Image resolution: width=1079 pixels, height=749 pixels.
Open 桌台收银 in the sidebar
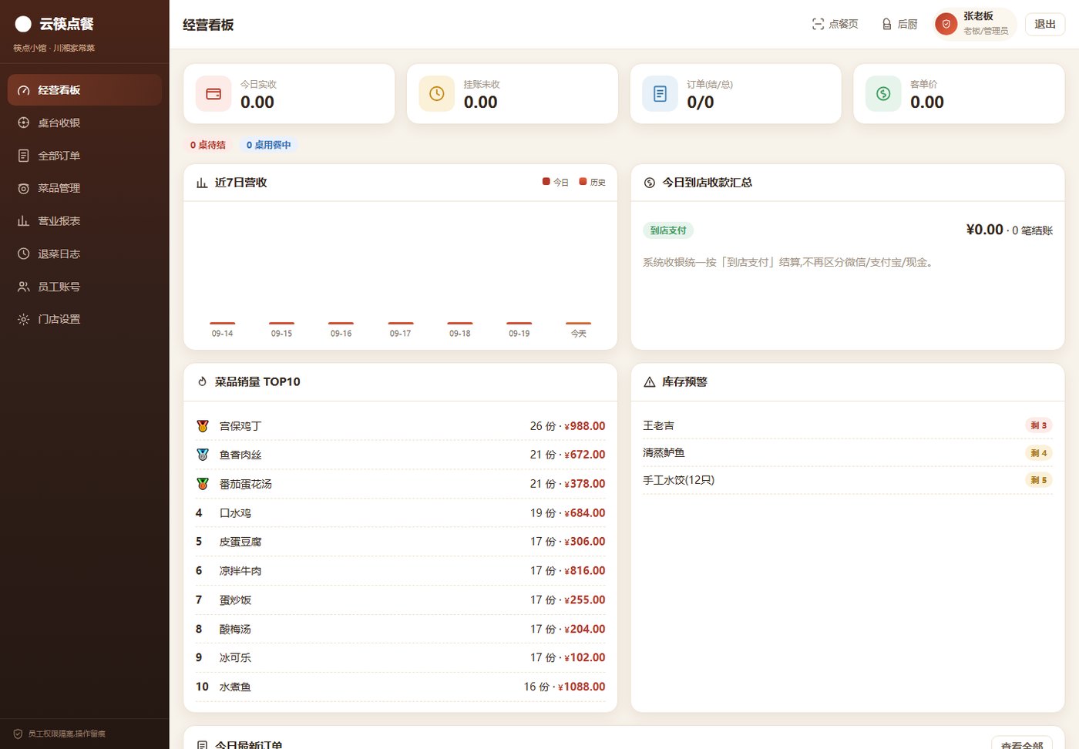click(x=85, y=123)
